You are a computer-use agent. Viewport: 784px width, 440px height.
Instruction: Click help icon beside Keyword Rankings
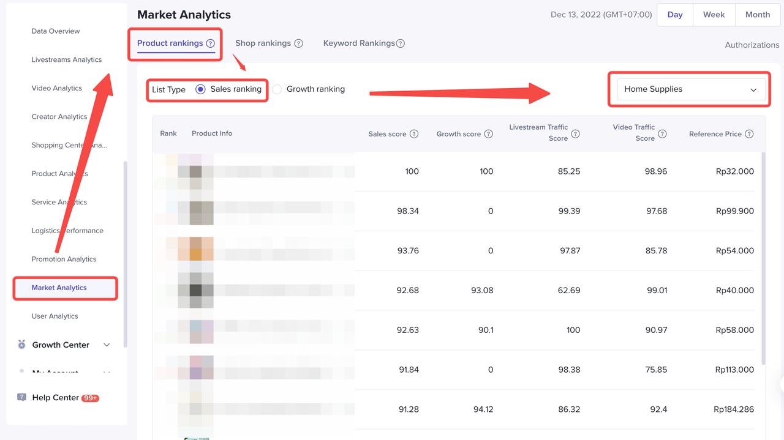pyautogui.click(x=400, y=43)
